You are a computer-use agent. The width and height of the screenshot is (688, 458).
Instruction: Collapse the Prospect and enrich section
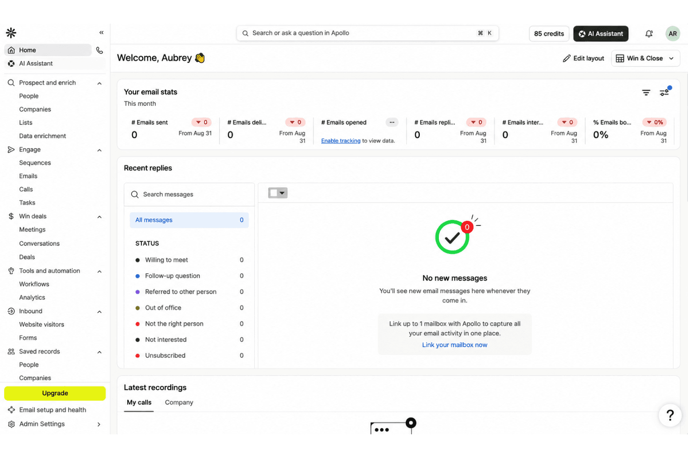tap(99, 83)
